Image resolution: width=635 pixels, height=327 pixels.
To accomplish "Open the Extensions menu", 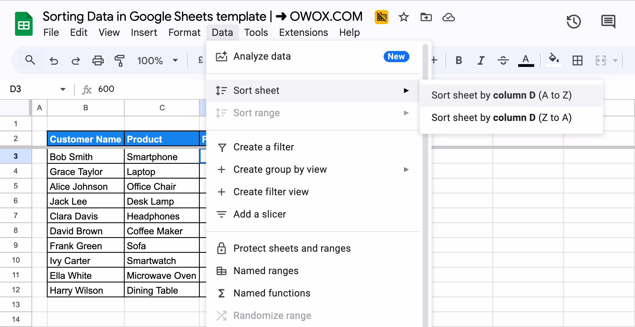I will coord(303,32).
